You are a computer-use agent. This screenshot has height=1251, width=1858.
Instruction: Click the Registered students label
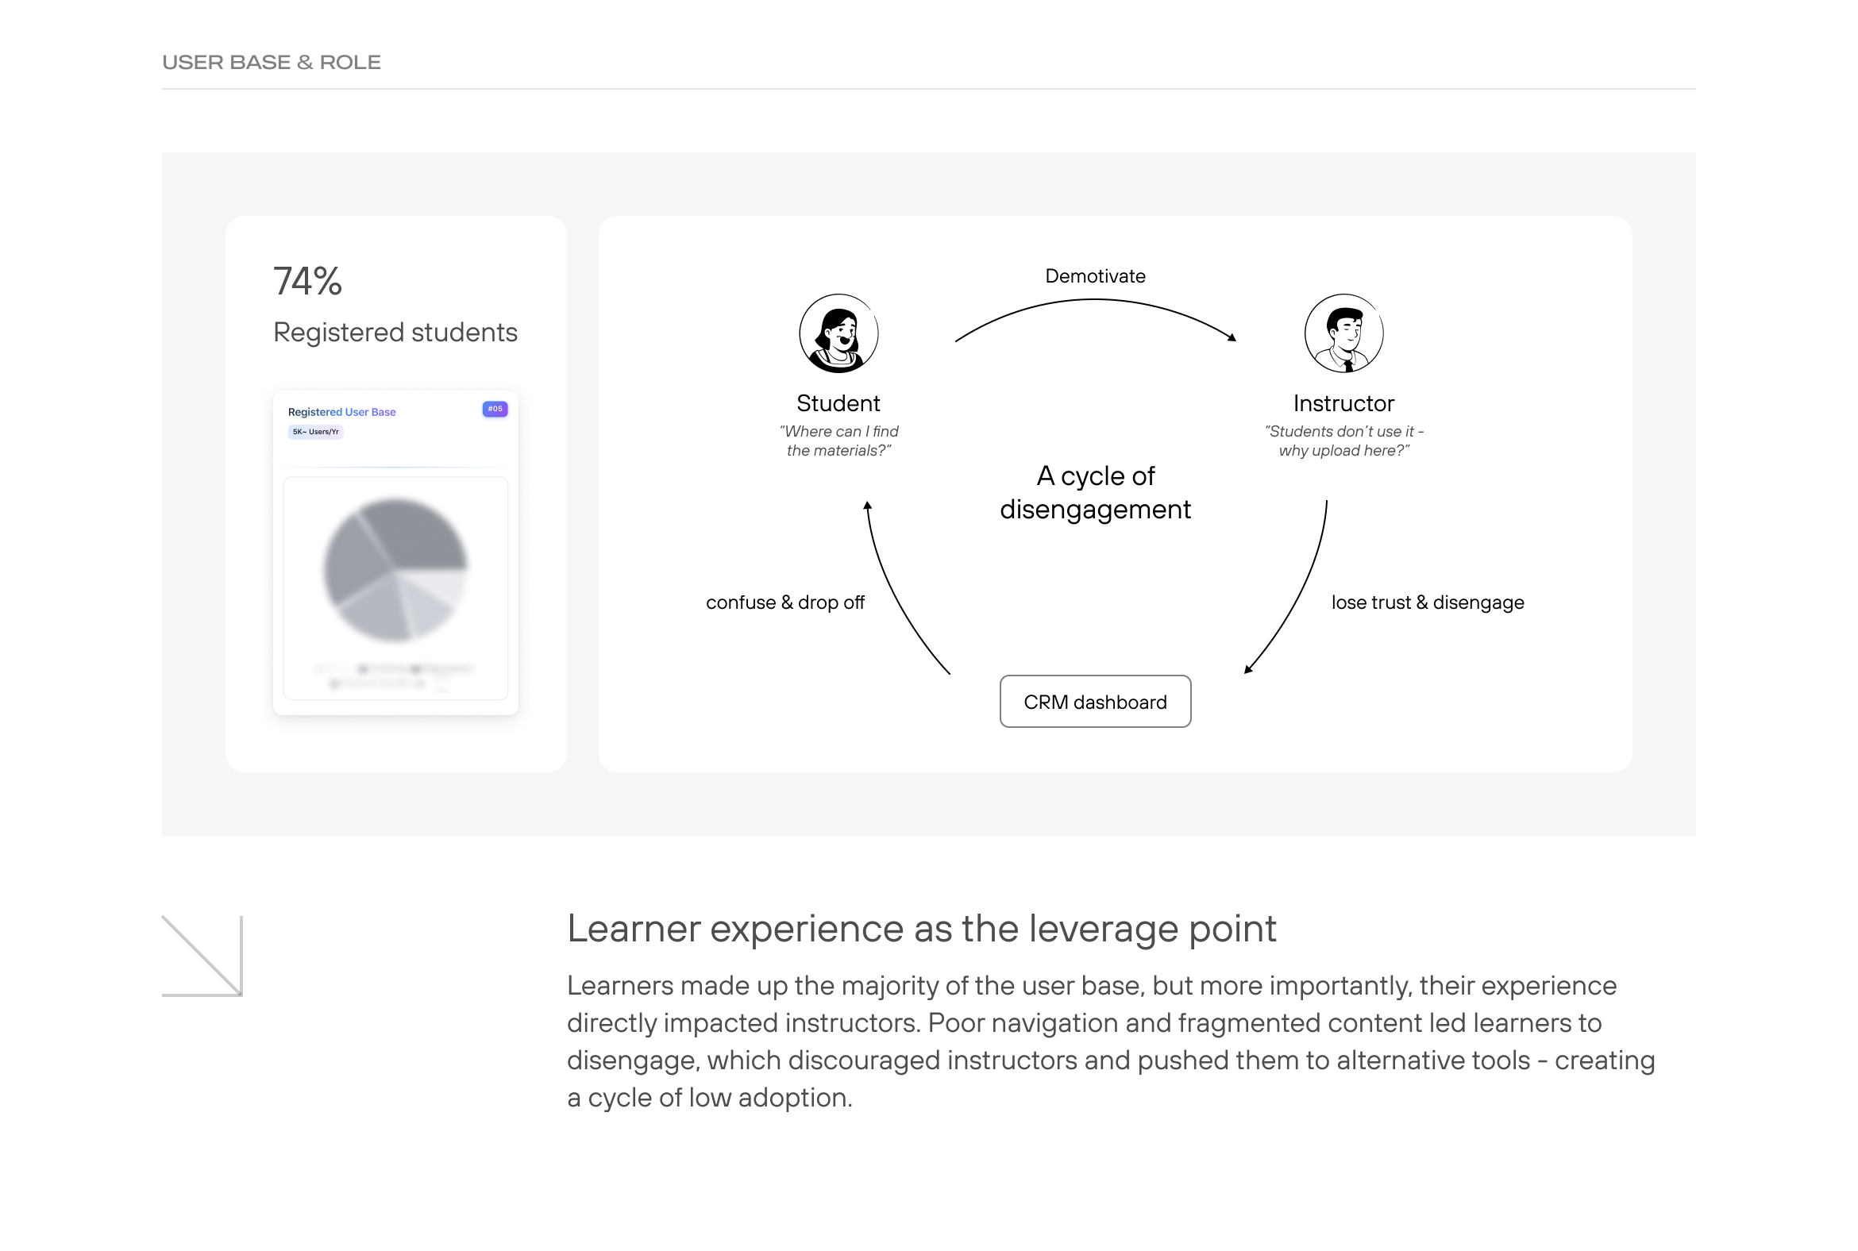point(395,332)
